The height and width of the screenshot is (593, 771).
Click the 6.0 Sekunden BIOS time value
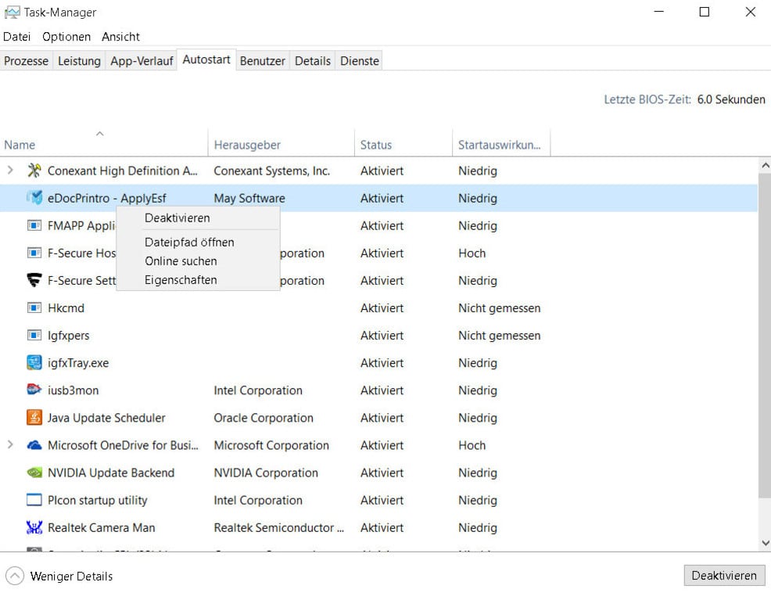click(730, 99)
